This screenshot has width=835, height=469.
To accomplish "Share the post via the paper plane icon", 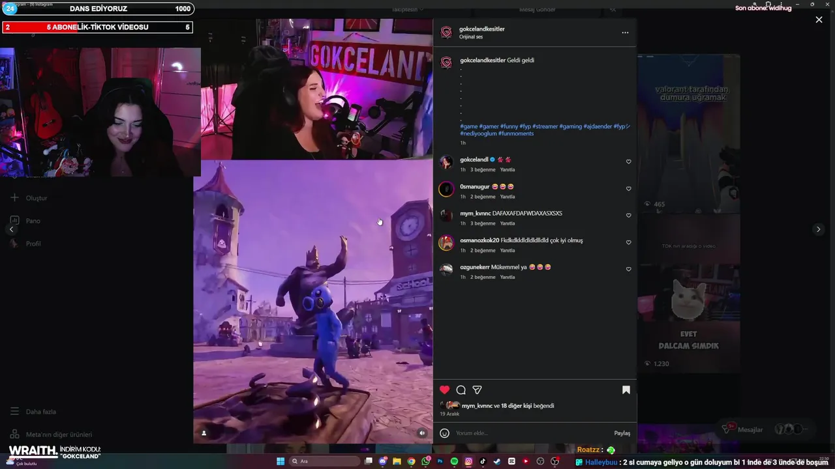I will click(x=477, y=390).
